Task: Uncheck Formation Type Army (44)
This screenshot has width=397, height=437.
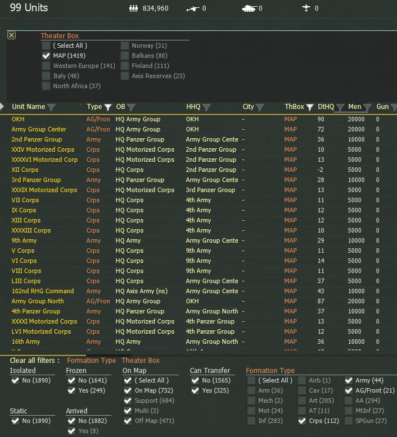Action: (x=349, y=380)
